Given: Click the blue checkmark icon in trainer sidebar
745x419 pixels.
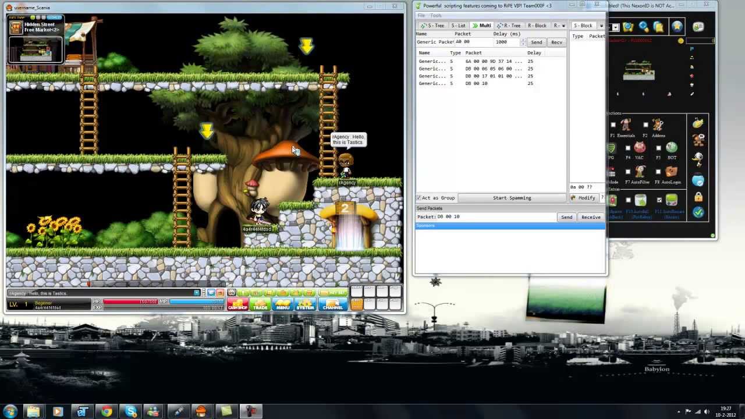Looking at the screenshot, I should 698,213.
